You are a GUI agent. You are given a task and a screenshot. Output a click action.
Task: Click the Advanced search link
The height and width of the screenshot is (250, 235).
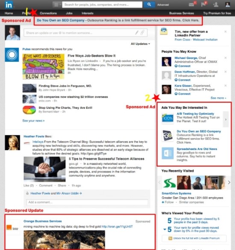point(163,5)
